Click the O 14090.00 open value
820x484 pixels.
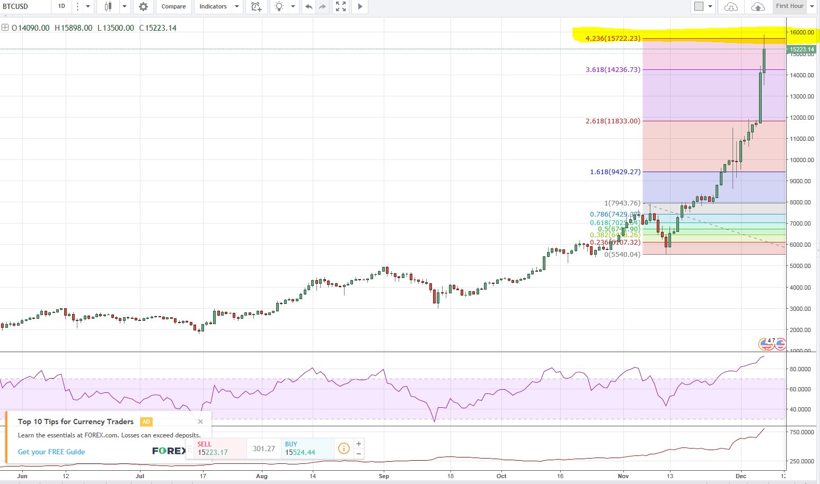(31, 28)
